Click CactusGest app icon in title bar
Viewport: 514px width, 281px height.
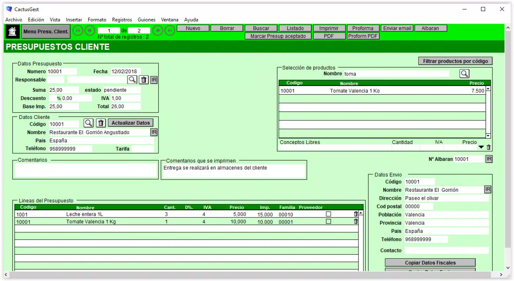(9, 9)
